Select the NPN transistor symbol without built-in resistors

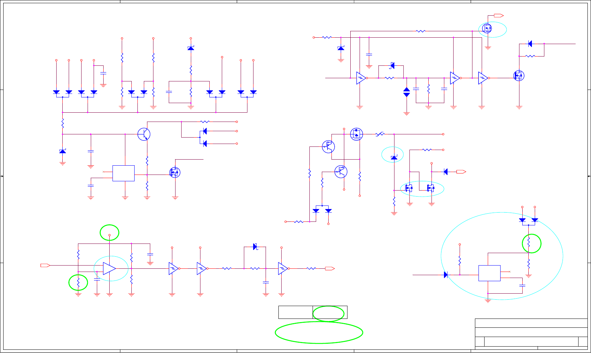(144, 134)
